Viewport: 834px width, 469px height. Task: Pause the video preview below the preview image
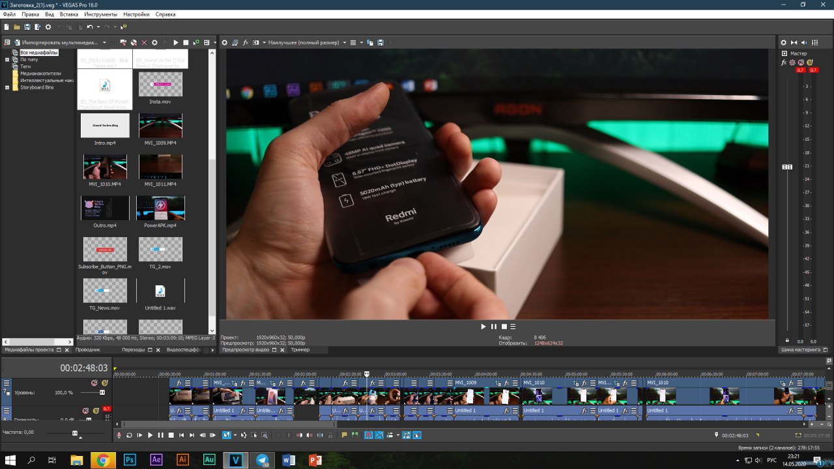point(493,326)
